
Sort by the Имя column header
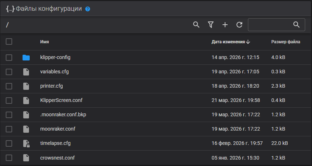(x=45, y=42)
